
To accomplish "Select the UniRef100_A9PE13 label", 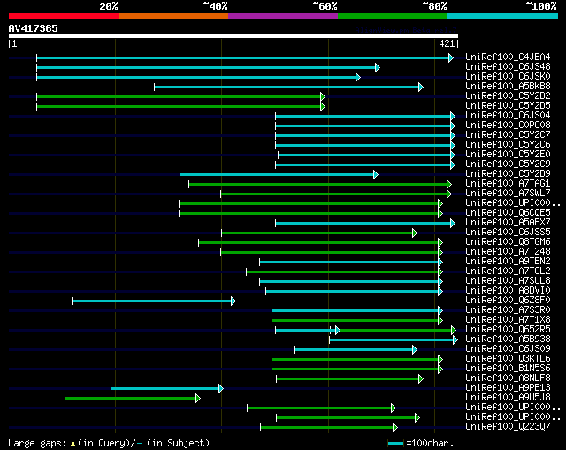I will click(508, 388).
